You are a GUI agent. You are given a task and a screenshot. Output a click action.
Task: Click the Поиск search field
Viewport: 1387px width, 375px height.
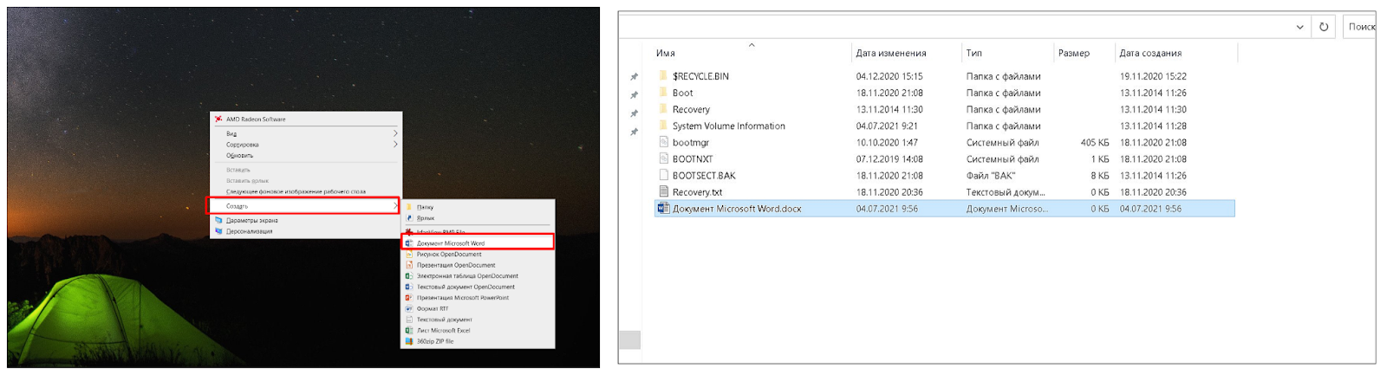[1361, 27]
